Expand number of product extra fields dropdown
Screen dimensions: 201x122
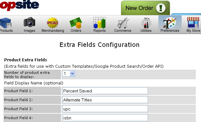[x=69, y=74]
